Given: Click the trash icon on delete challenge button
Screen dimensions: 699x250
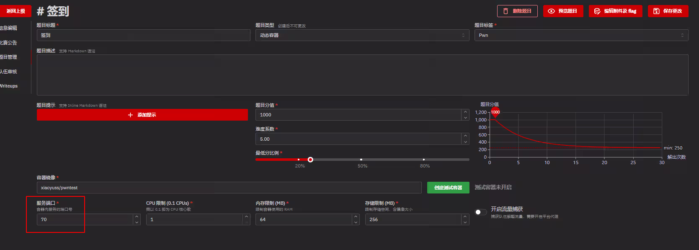Looking at the screenshot, I should coord(506,11).
